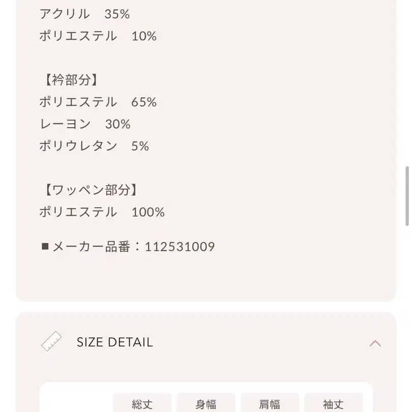Collapse the SIZE DETAIL section using the chevron
The height and width of the screenshot is (412, 412).
(x=375, y=343)
